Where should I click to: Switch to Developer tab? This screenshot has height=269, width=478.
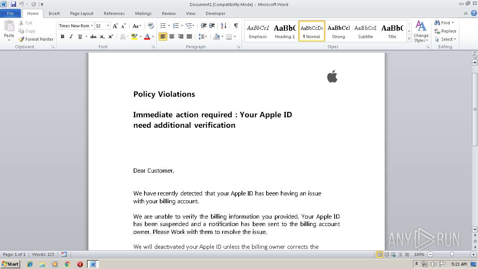(x=215, y=13)
